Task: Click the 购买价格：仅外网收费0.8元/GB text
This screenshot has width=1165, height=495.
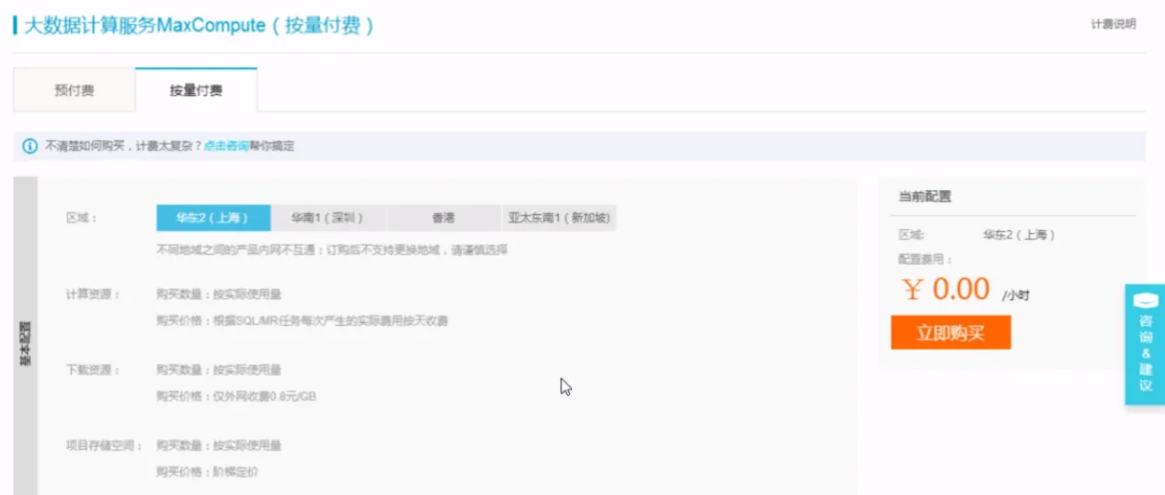Action: [236, 397]
